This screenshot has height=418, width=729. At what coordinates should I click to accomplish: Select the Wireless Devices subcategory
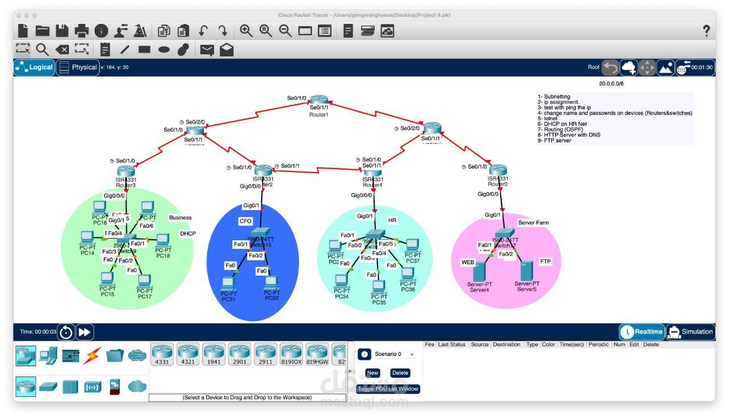click(92, 387)
